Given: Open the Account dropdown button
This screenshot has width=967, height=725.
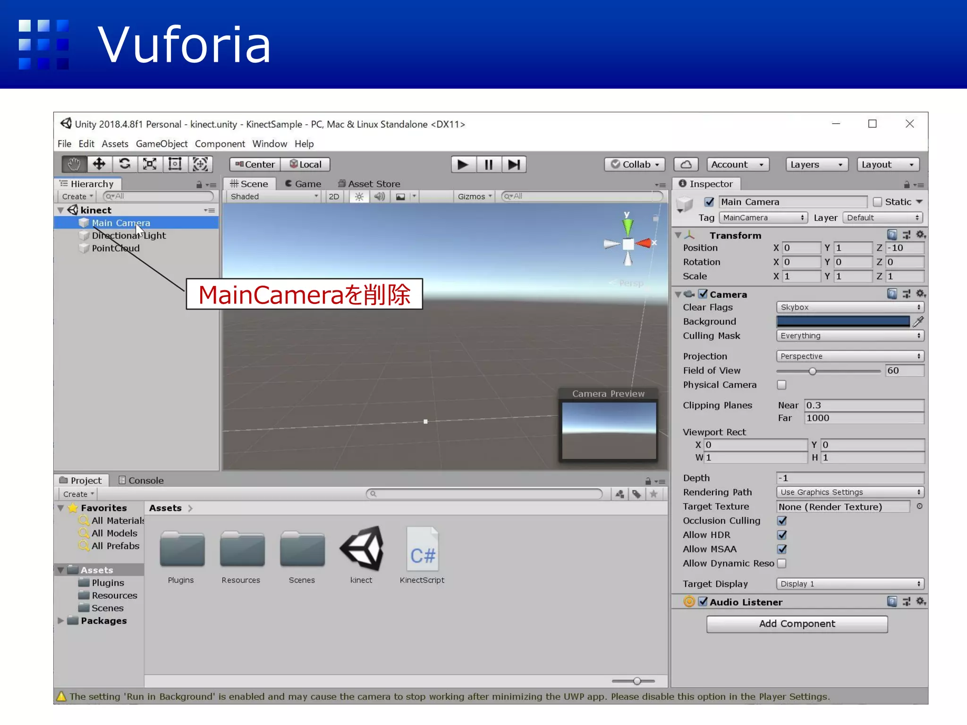Looking at the screenshot, I should (738, 164).
